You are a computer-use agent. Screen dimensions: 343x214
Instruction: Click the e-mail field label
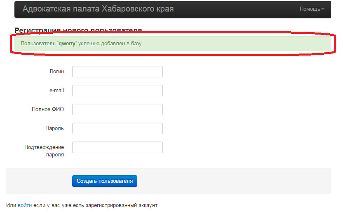56,91
